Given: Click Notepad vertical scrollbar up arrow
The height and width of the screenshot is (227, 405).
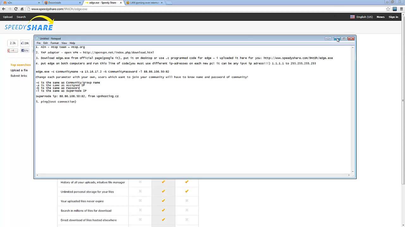Looking at the screenshot, I should 353,47.
